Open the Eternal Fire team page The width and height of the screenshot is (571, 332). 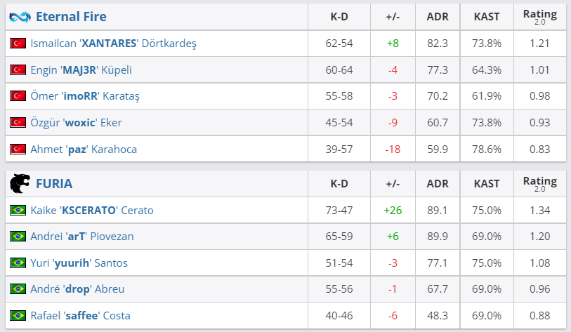71,16
